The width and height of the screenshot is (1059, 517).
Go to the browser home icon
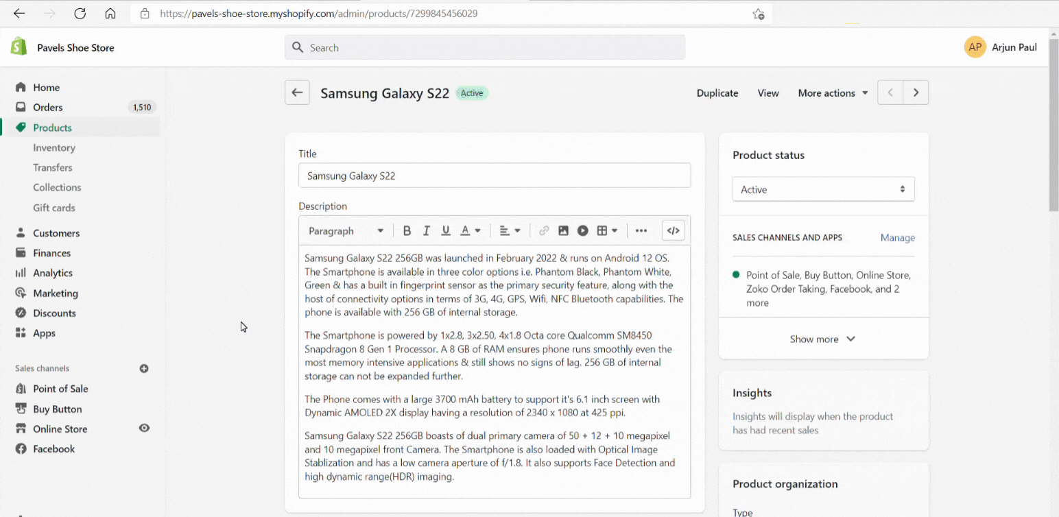(x=110, y=14)
